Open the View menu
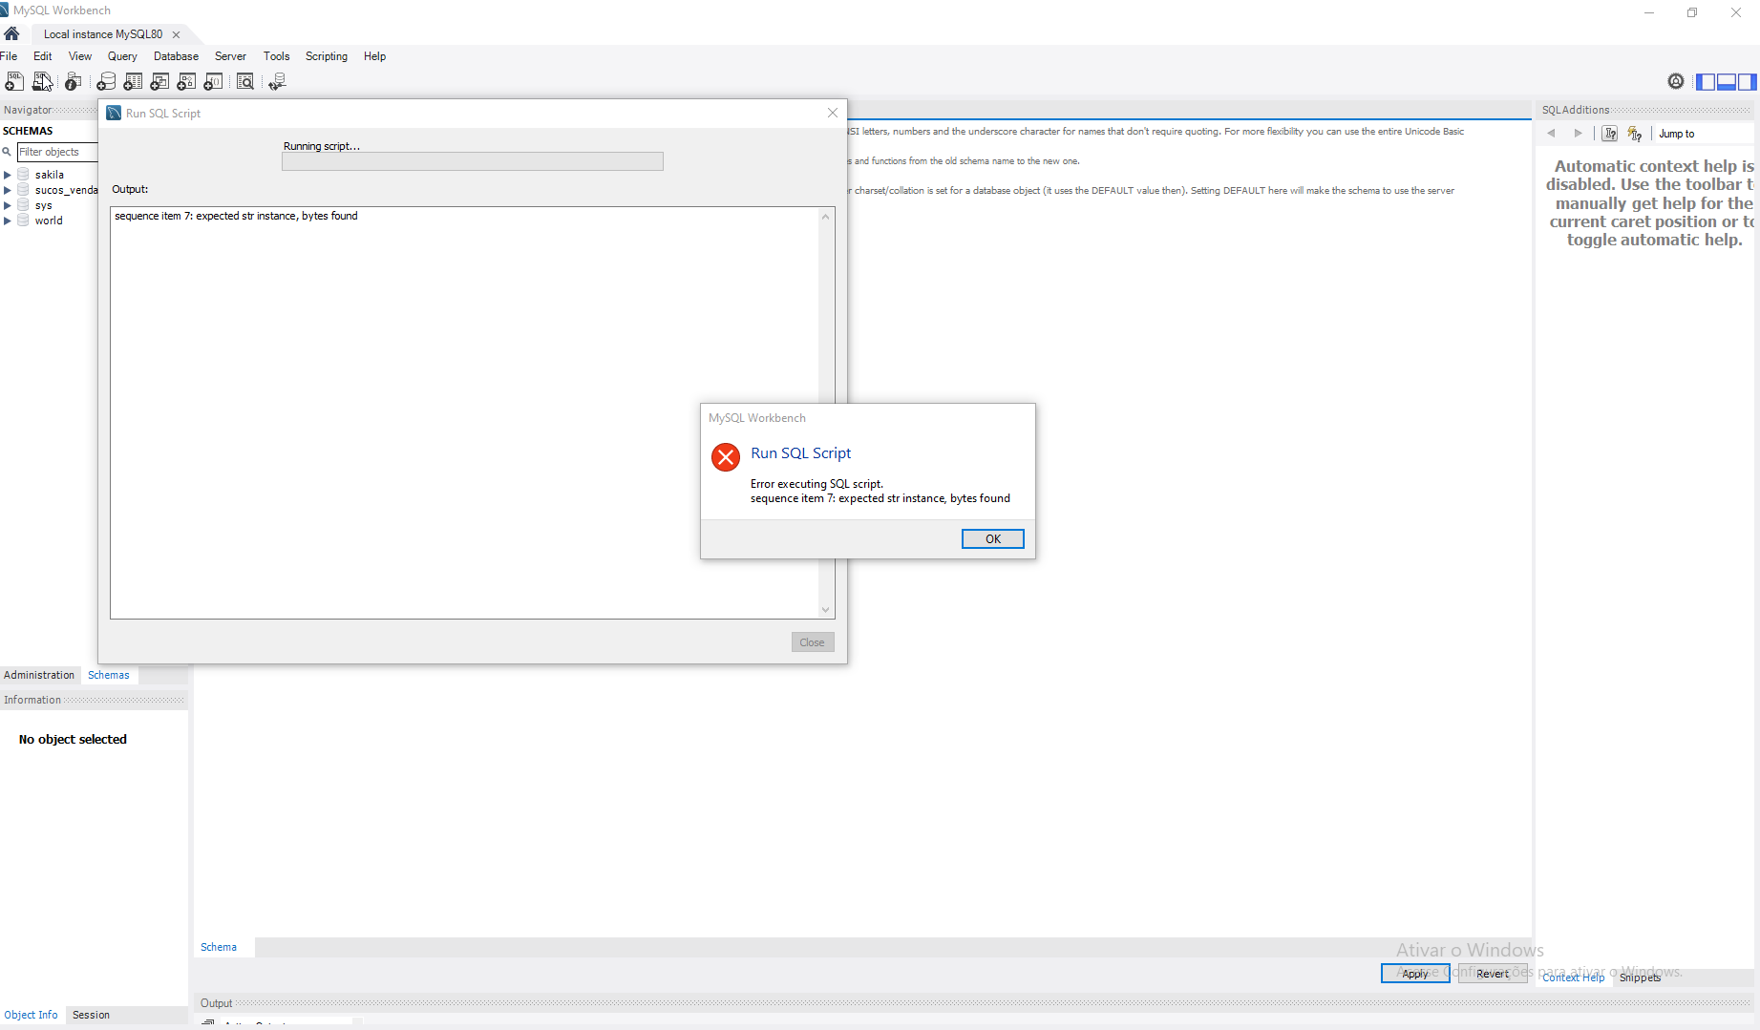 [80, 56]
